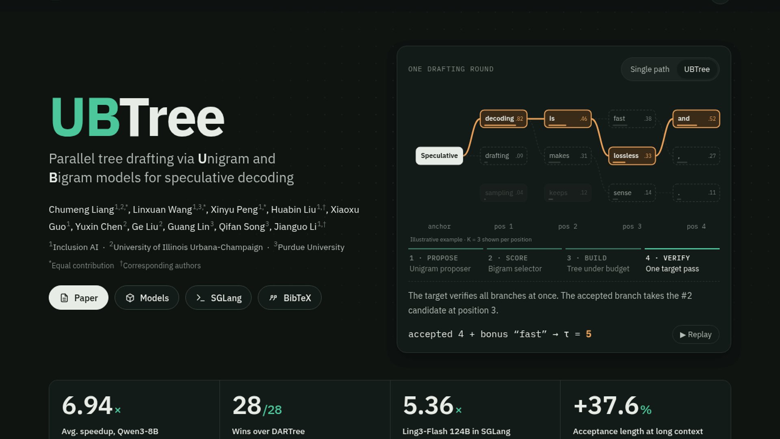Open the BibTeX citation button
This screenshot has height=439, width=780.
pyautogui.click(x=290, y=298)
